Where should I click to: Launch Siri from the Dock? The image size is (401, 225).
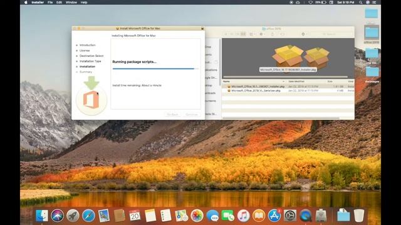57,216
